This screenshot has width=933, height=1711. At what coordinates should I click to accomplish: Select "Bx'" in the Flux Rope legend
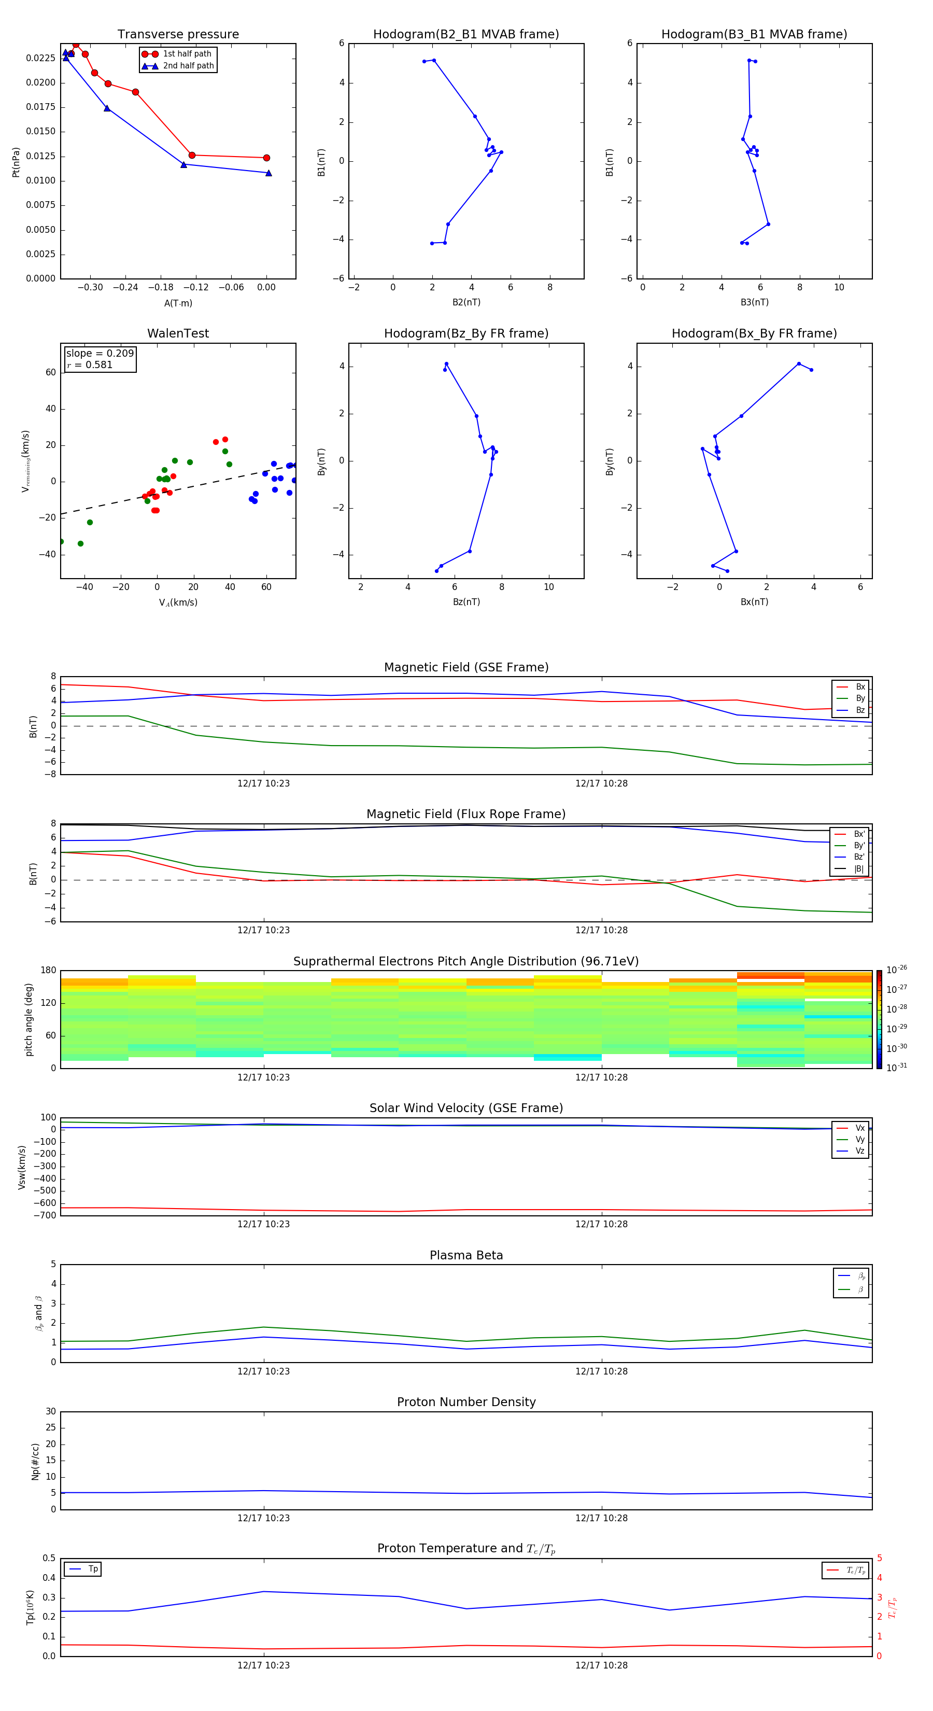851,834
